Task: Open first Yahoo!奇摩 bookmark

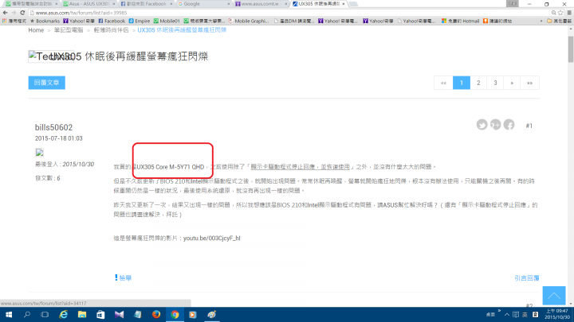Action: [79, 21]
